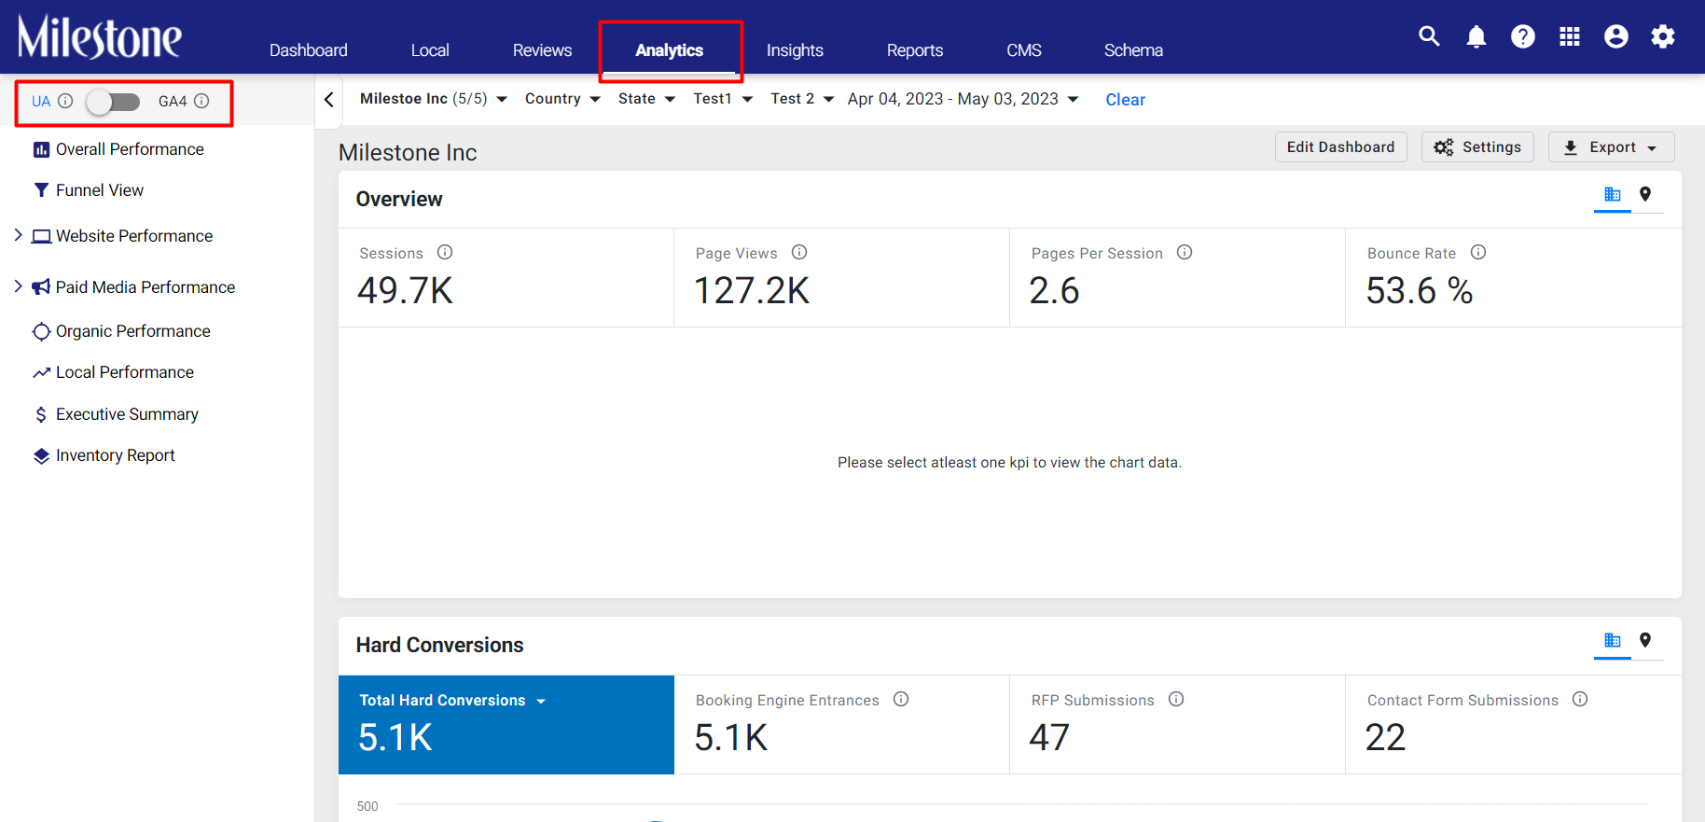
Task: Open the help question mark icon
Action: point(1523,36)
